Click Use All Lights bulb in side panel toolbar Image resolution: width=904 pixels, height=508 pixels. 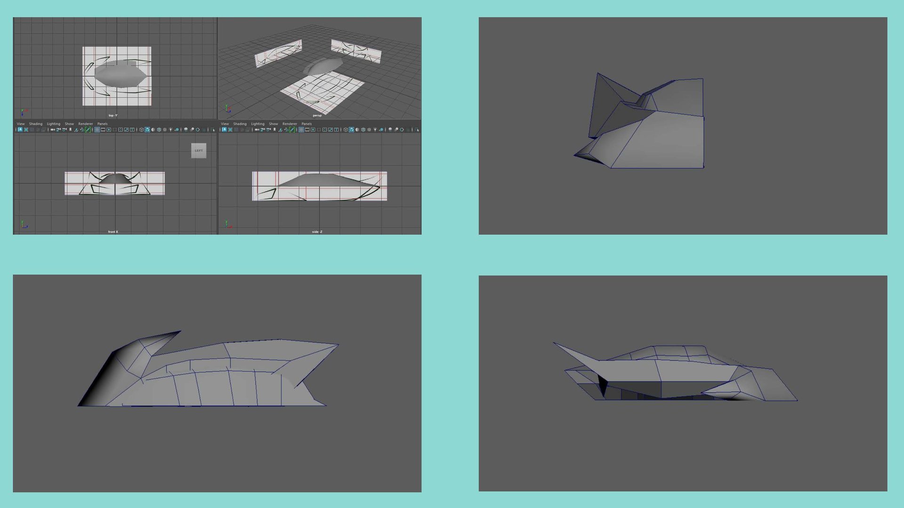pyautogui.click(x=375, y=130)
